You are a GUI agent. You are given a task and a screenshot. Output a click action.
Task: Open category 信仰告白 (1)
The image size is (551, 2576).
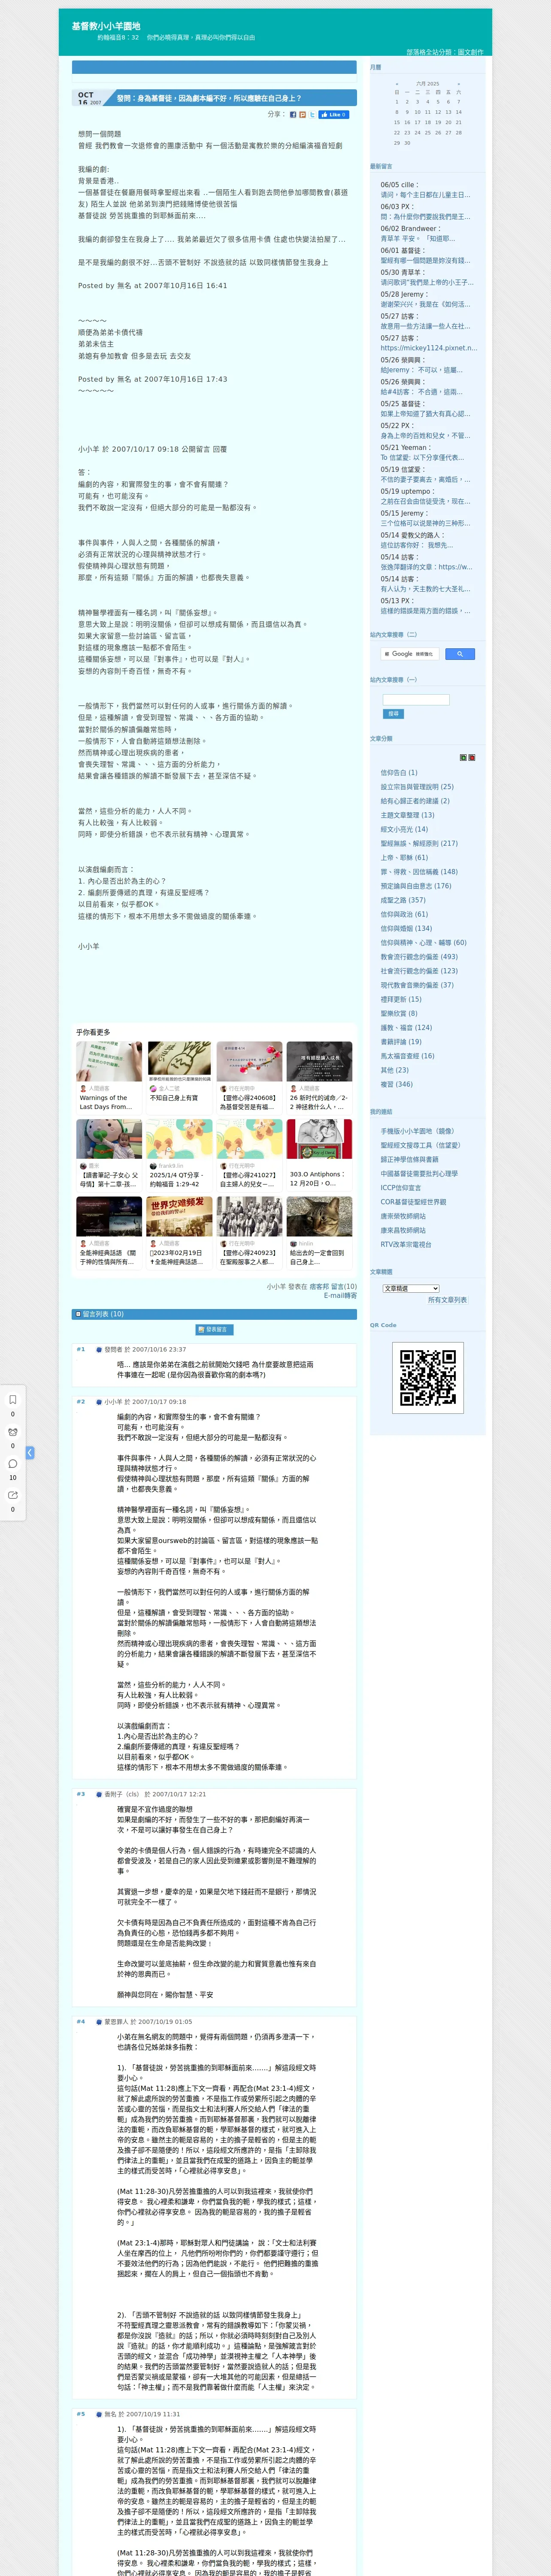click(399, 773)
